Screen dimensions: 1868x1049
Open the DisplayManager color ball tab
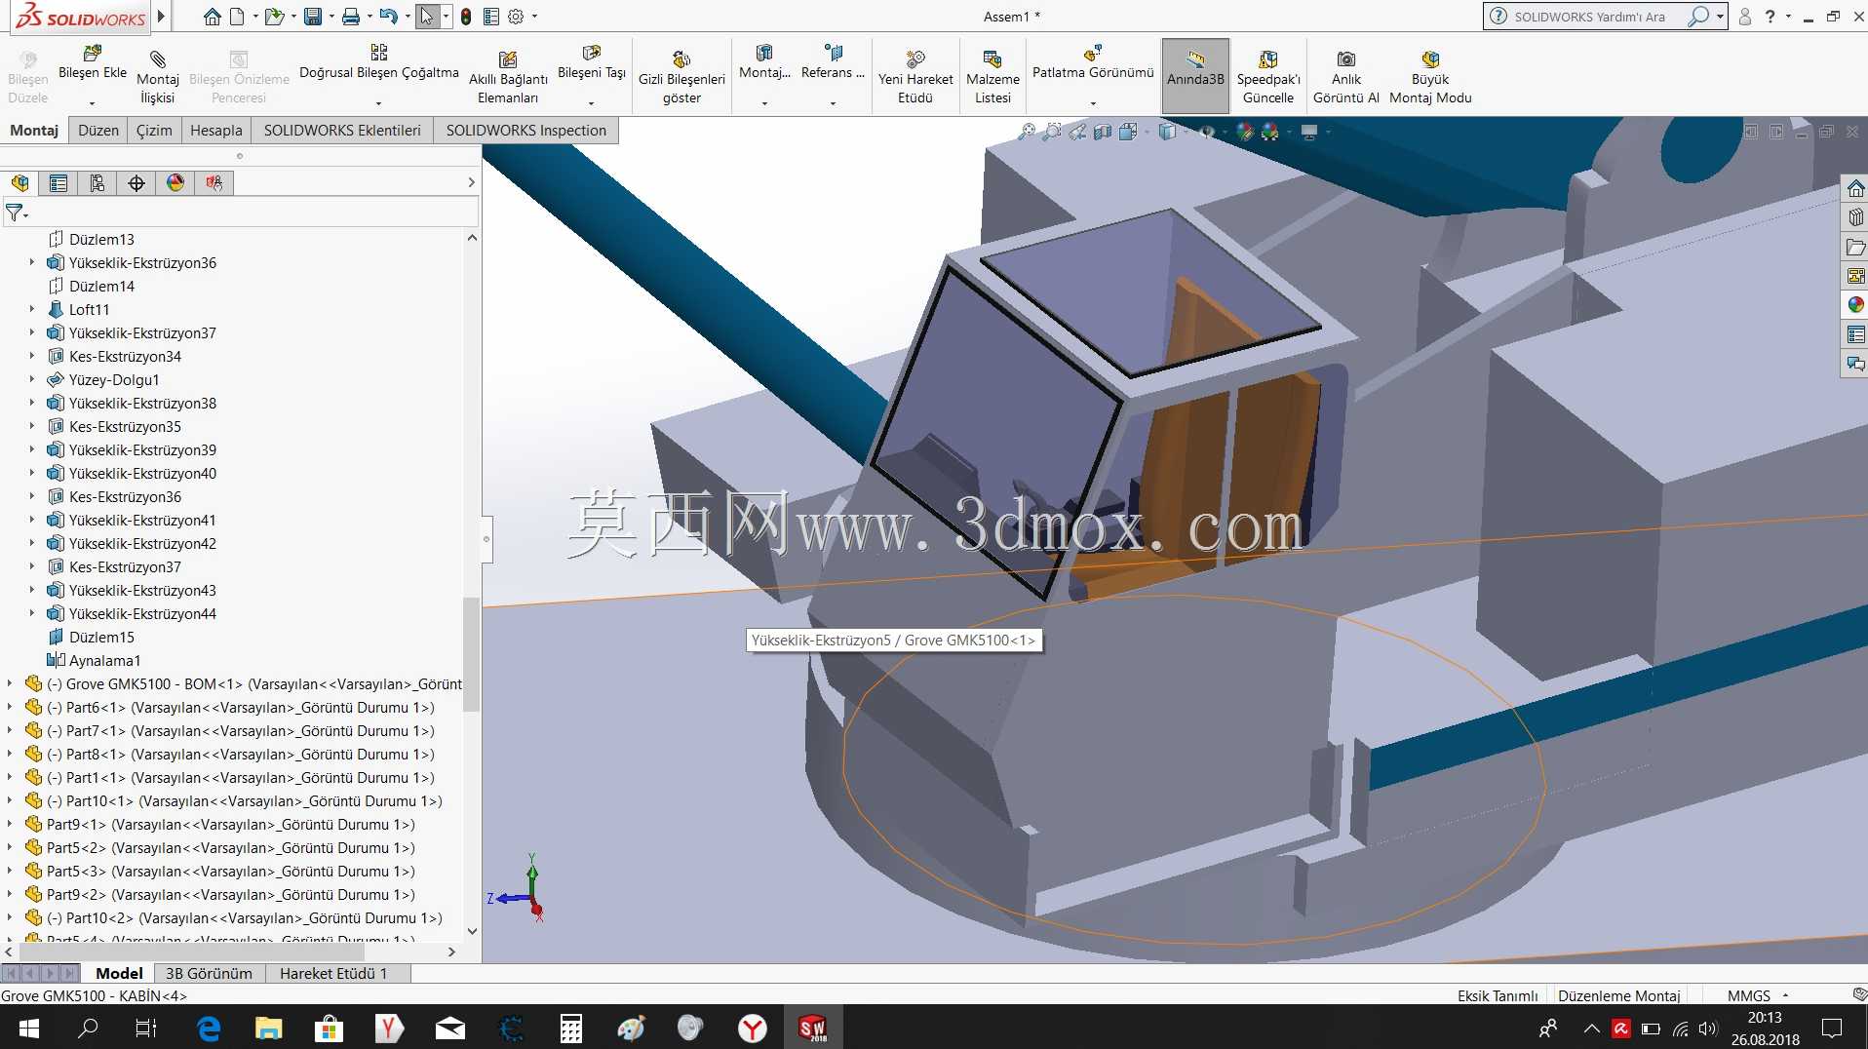coord(175,182)
